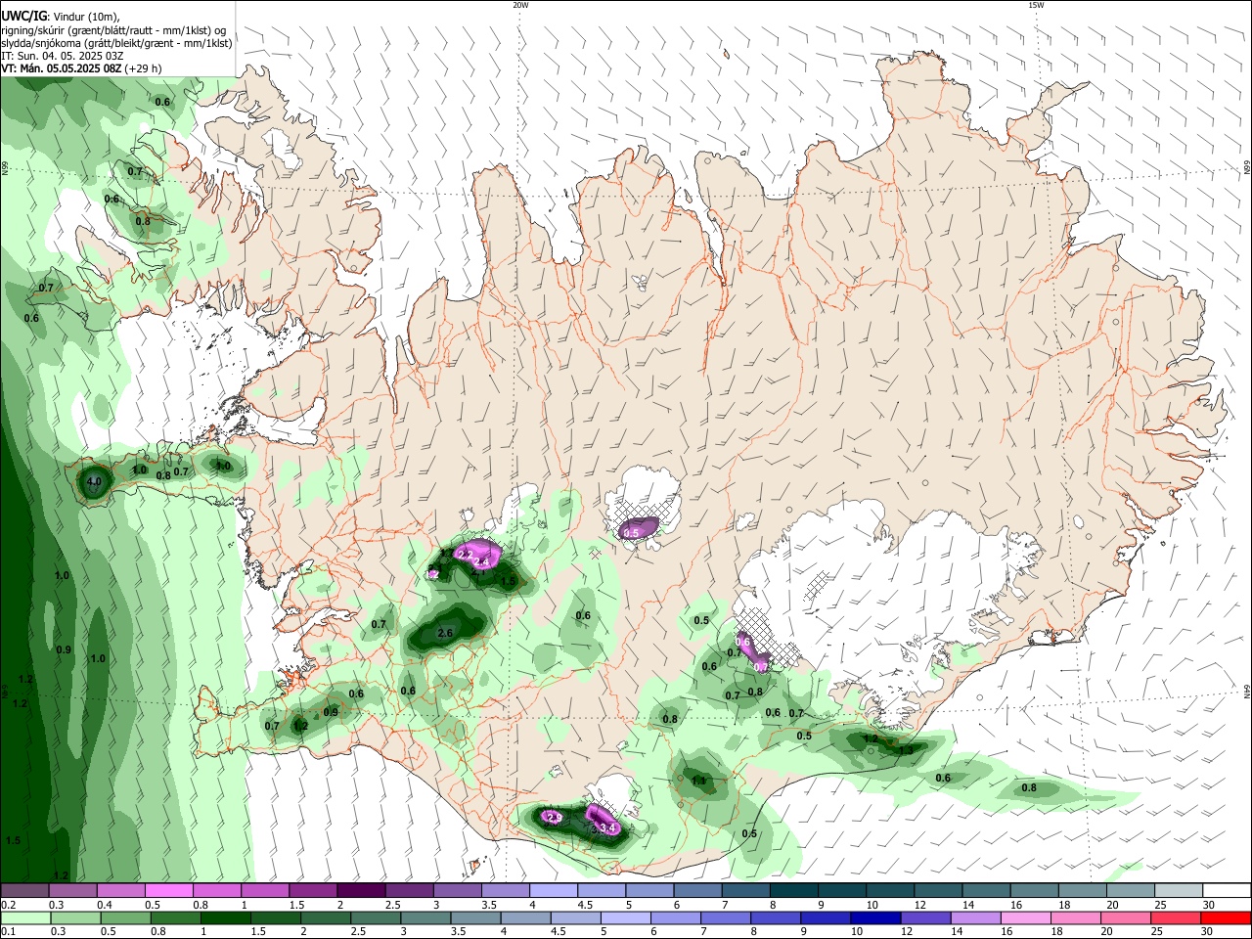
Task: Click the UWC/IG Vindur (10m) title text
Action: pos(60,17)
